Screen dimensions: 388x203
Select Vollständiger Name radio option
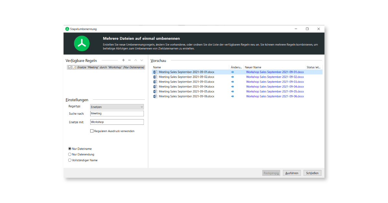coord(70,160)
